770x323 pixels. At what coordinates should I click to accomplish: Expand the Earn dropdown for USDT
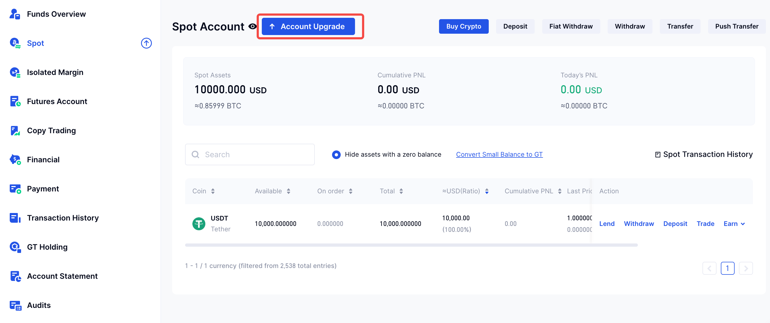pos(734,224)
